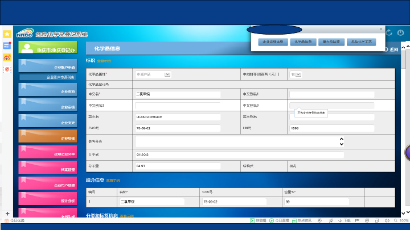Open the blue news feed sidebar icon
The height and width of the screenshot is (230, 410).
(7, 45)
